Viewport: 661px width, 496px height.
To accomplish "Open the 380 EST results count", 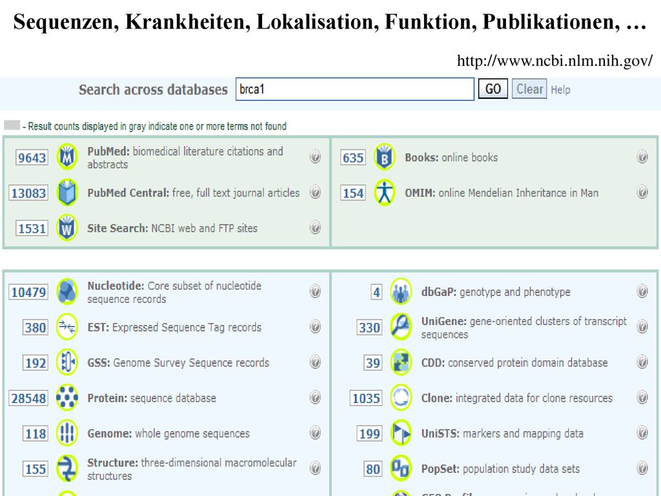I will (35, 327).
